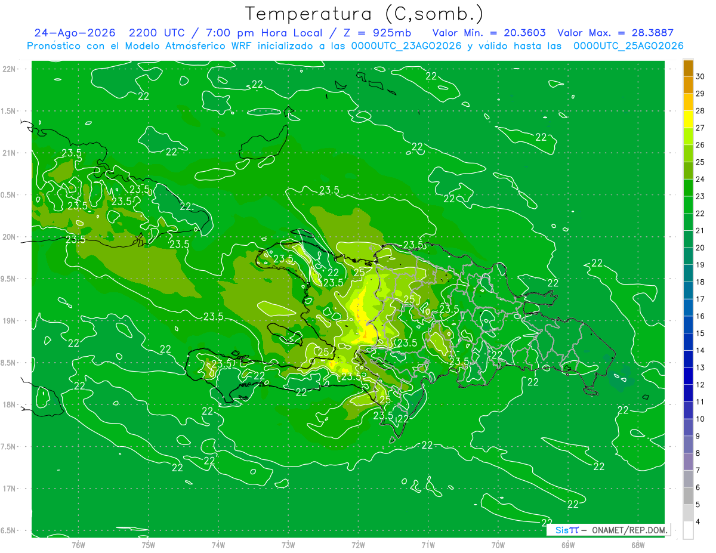Click the "22N" latitude axis label
The width and height of the screenshot is (716, 553).
(9, 69)
